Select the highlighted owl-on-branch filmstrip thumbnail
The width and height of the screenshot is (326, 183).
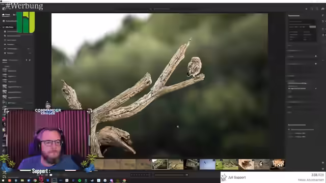tap(159, 164)
